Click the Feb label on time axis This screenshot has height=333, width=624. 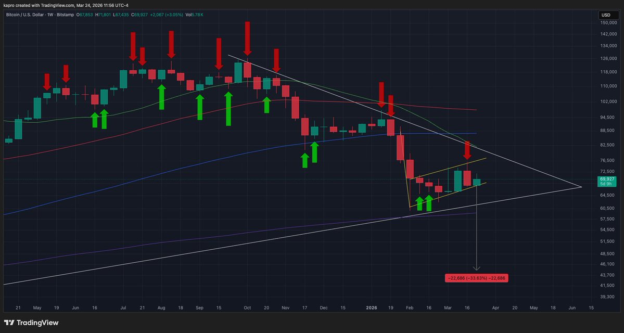(x=410, y=308)
